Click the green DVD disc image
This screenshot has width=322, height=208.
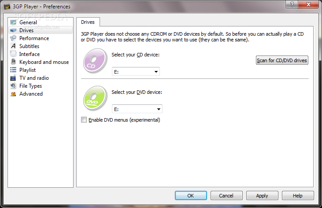pos(95,98)
